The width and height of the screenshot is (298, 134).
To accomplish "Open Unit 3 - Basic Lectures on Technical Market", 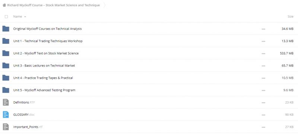I will 44,66.
